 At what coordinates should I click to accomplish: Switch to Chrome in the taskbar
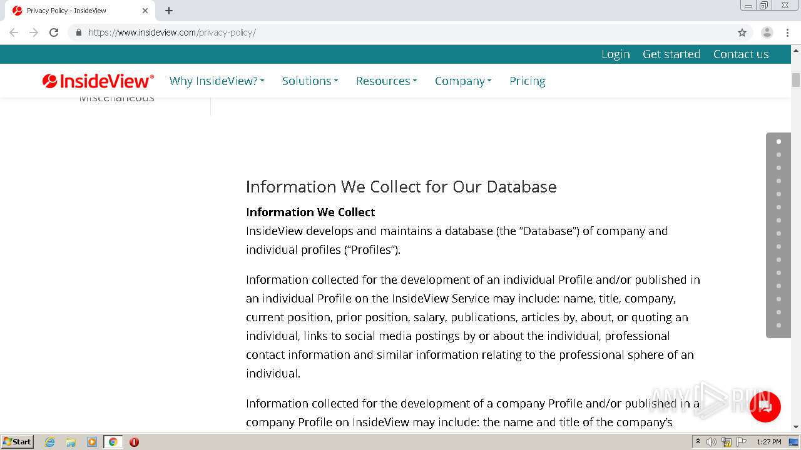tap(113, 442)
